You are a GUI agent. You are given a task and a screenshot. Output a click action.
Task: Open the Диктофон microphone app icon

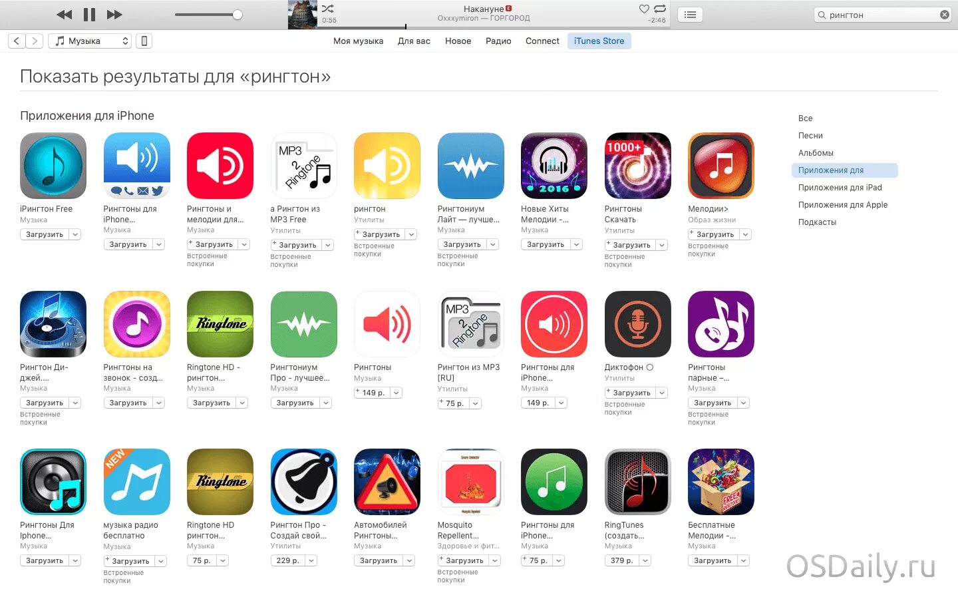(x=637, y=324)
